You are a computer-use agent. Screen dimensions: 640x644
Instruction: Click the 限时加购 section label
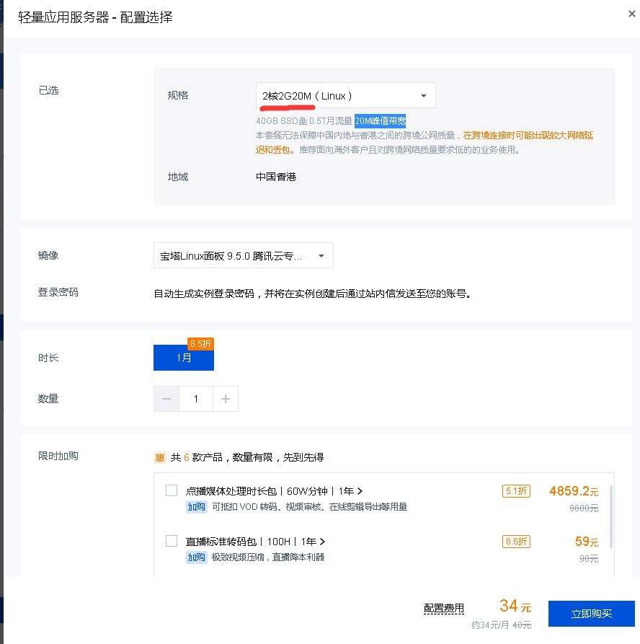(x=58, y=456)
